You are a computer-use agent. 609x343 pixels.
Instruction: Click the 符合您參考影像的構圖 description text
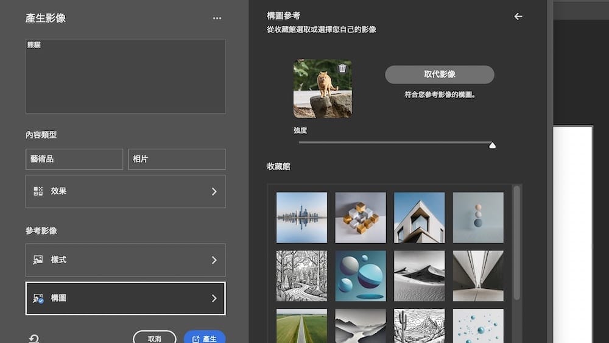(x=440, y=95)
